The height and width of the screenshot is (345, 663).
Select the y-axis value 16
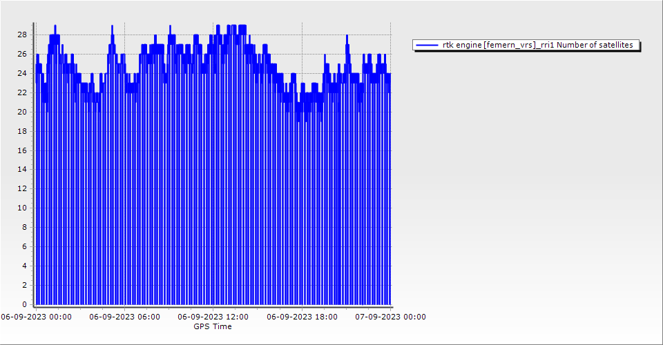coord(22,150)
